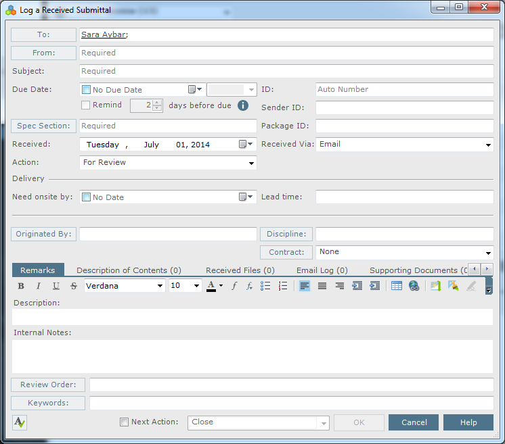Toggle the No Date checkbox
This screenshot has height=444, width=505.
coord(86,197)
